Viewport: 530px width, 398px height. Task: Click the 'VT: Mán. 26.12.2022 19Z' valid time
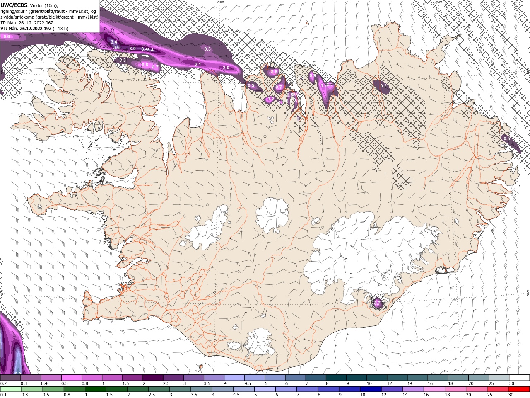pos(26,29)
